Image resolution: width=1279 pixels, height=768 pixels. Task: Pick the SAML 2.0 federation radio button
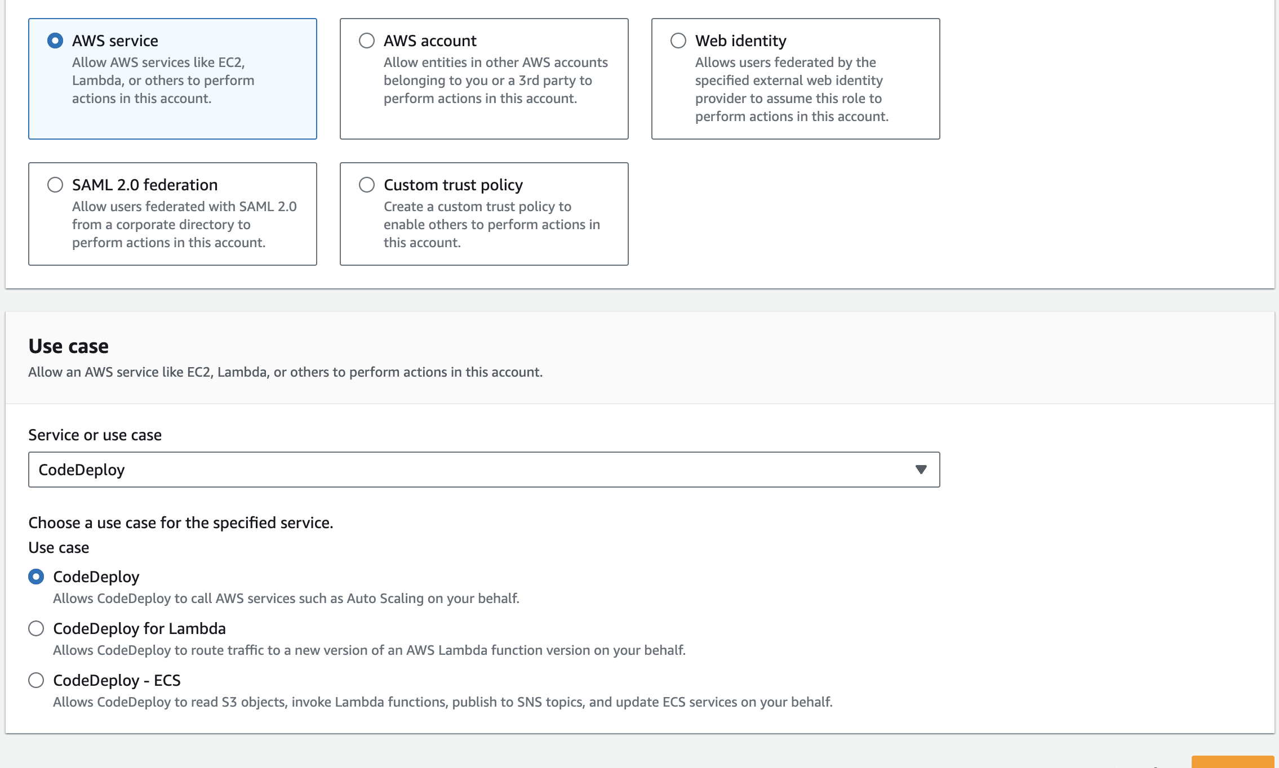55,185
